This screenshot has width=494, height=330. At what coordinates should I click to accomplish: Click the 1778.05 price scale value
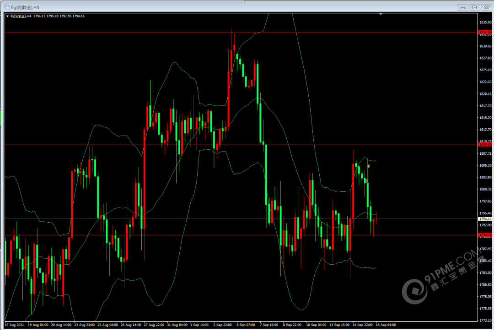click(485, 297)
